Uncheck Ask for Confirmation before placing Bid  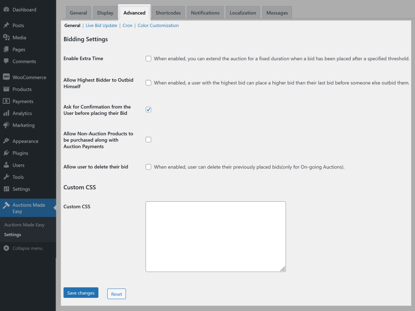pos(148,109)
